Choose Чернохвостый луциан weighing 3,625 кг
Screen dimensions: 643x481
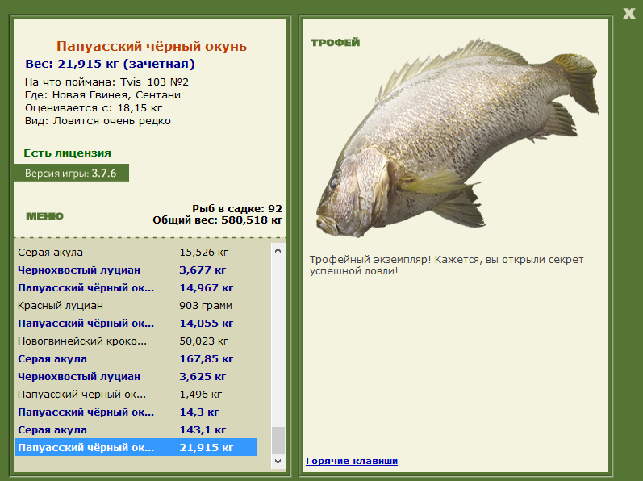(121, 377)
